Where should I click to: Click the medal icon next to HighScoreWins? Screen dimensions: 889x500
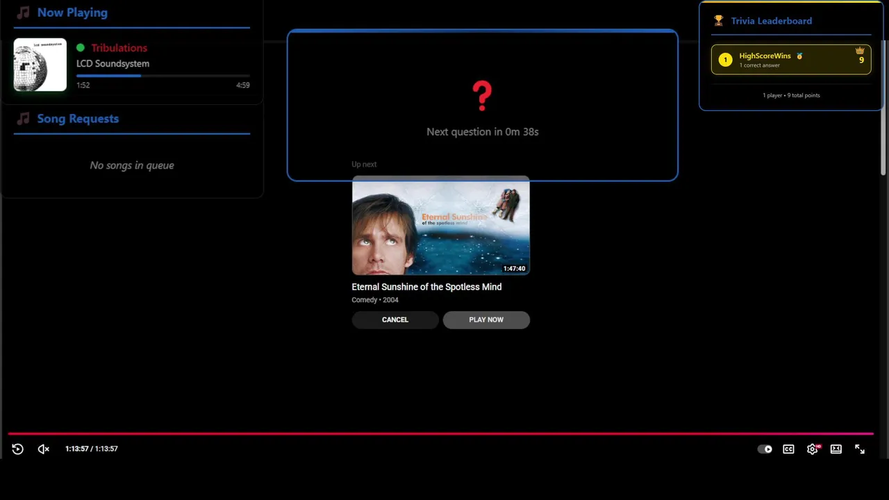point(799,56)
